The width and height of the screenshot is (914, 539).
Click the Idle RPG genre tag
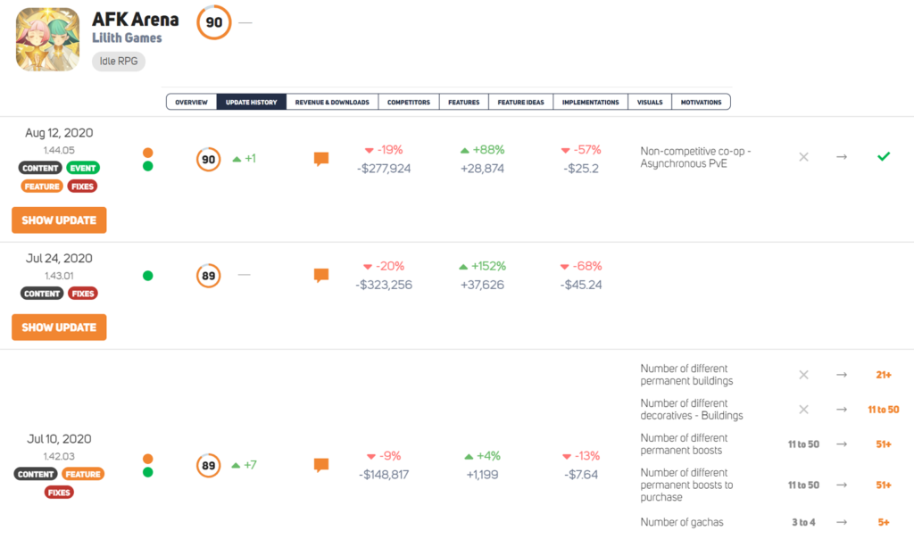(x=119, y=62)
